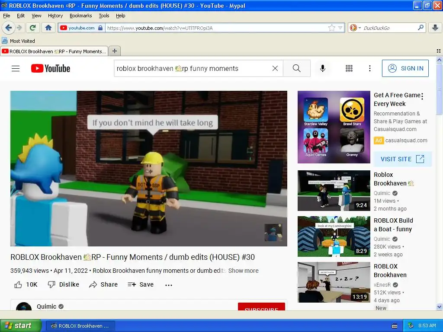Click the page scrollbar down arrow
This screenshot has height=332, width=443.
tap(439, 306)
